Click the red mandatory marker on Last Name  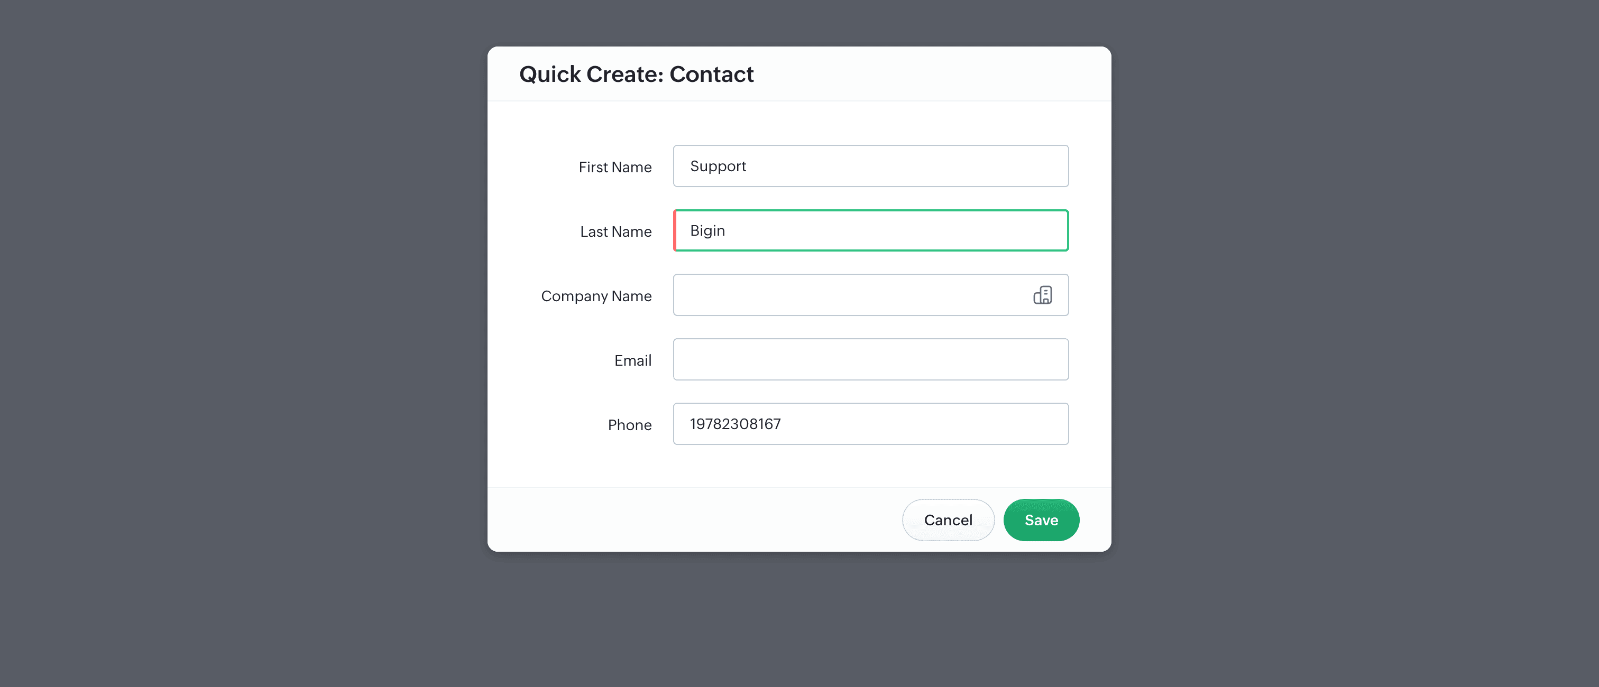675,231
